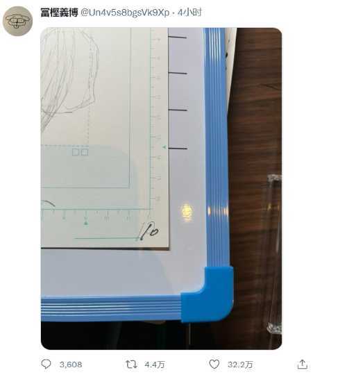Image resolution: width=347 pixels, height=377 pixels.
Task: Open the display name 冨樫義博
Action: (x=59, y=12)
